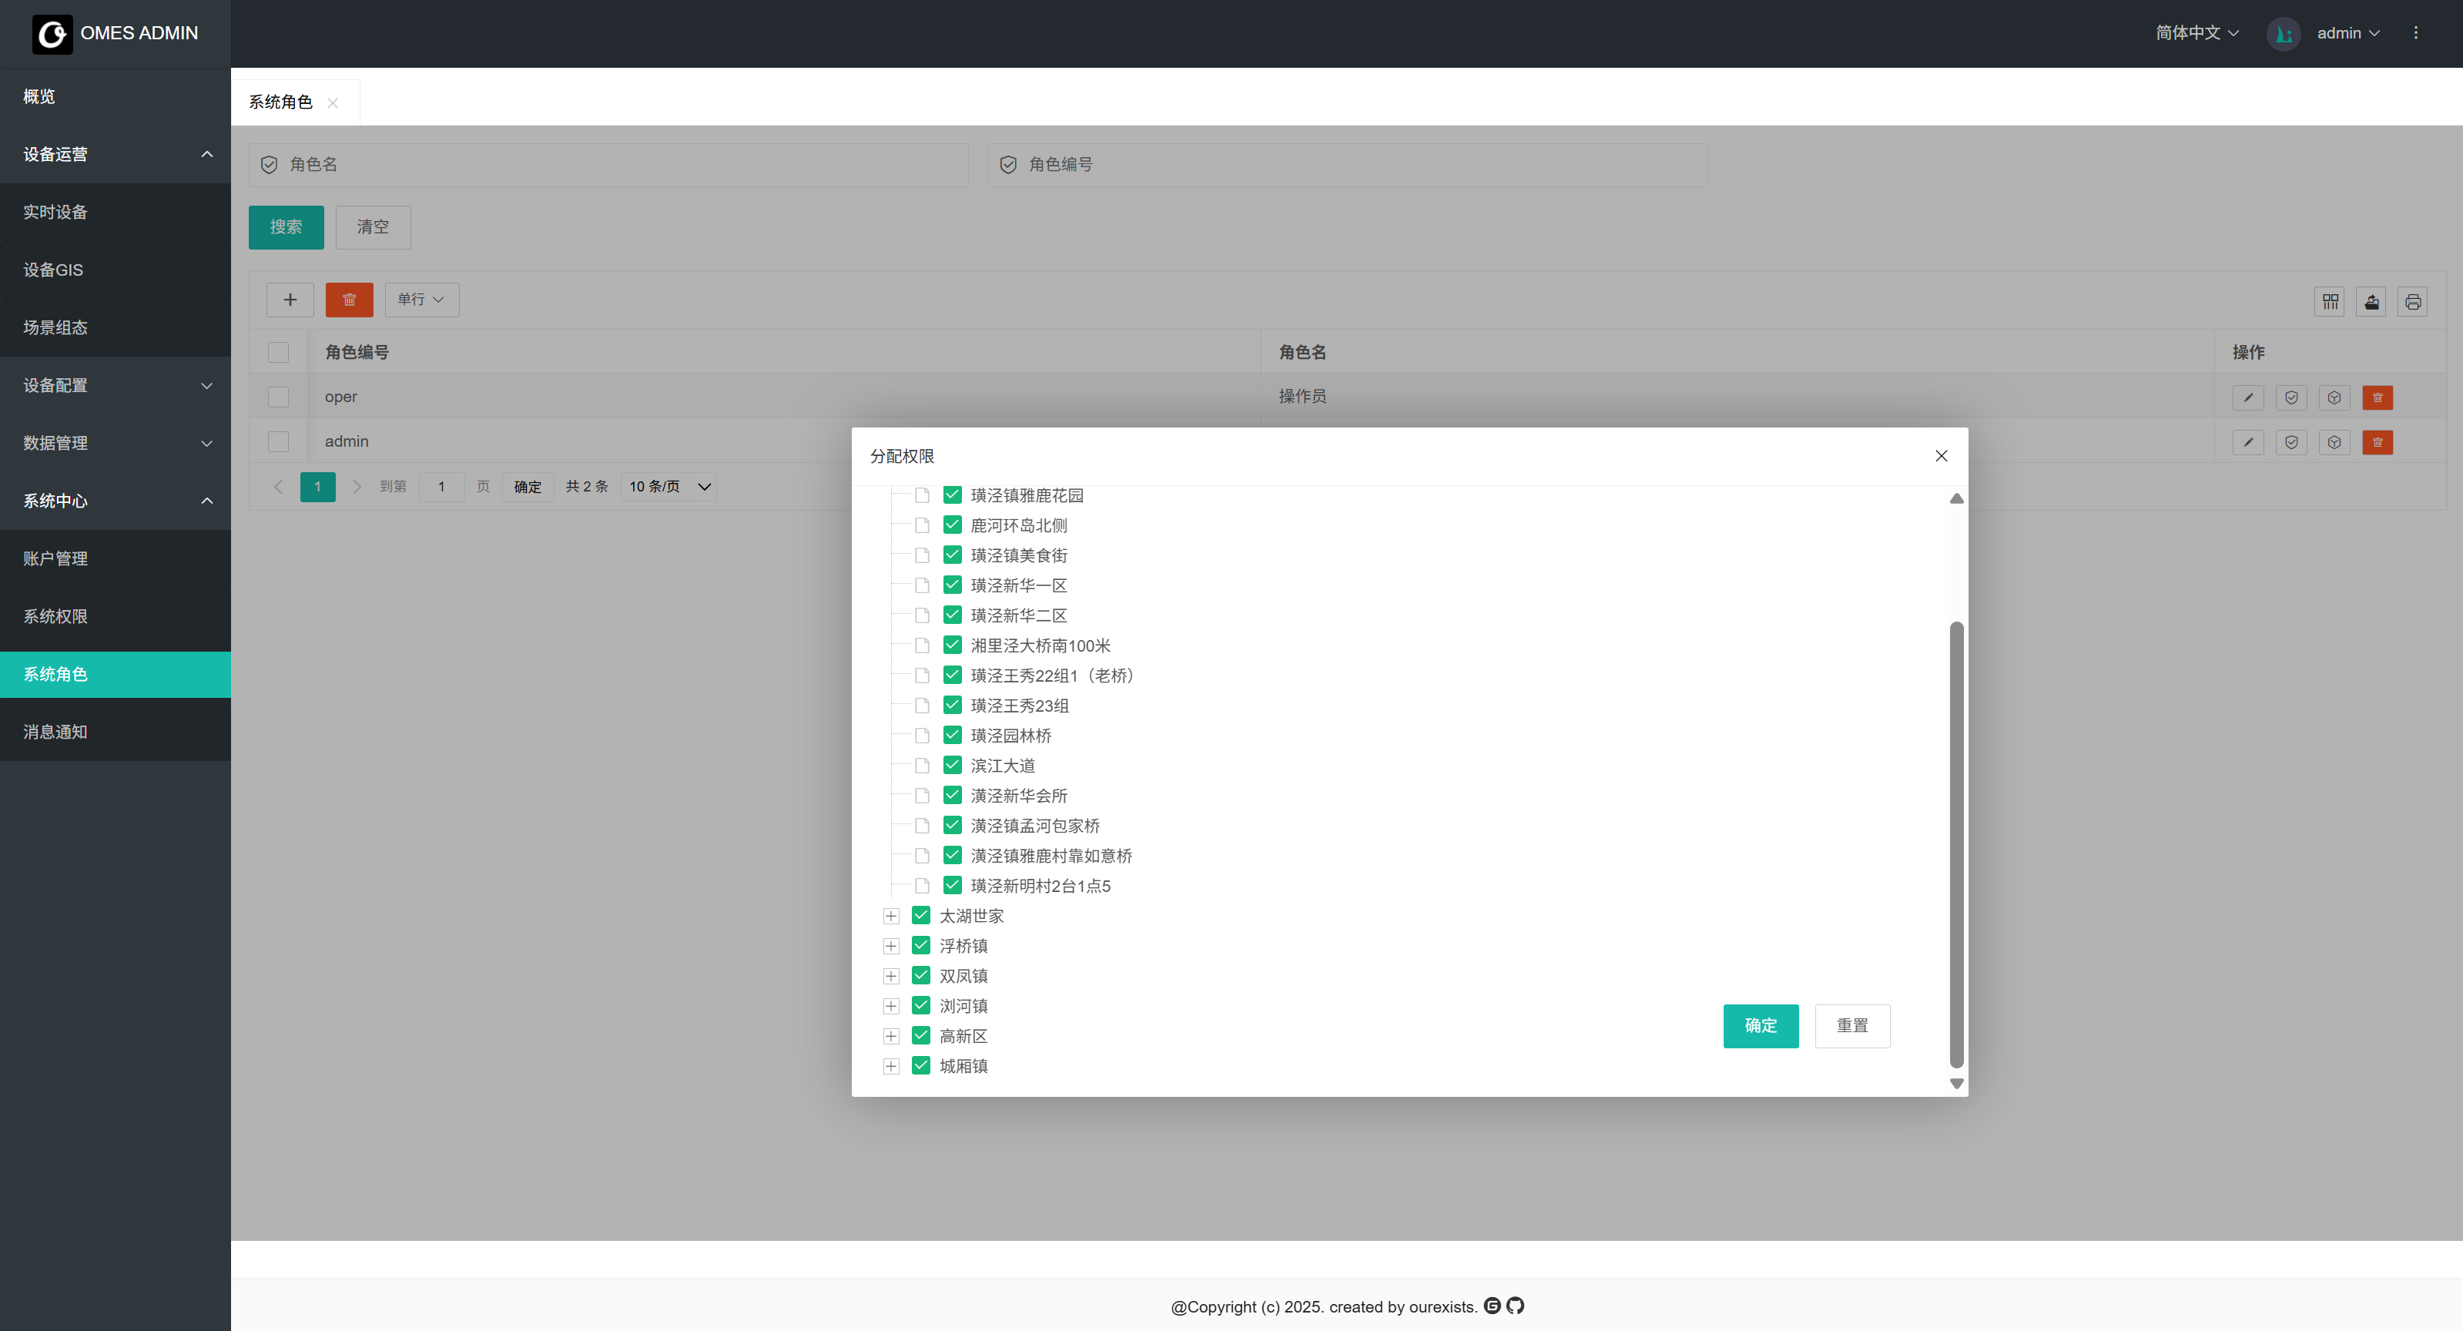Screen dimensions: 2463x1331
Task: Click the plus add role button
Action: click(290, 300)
